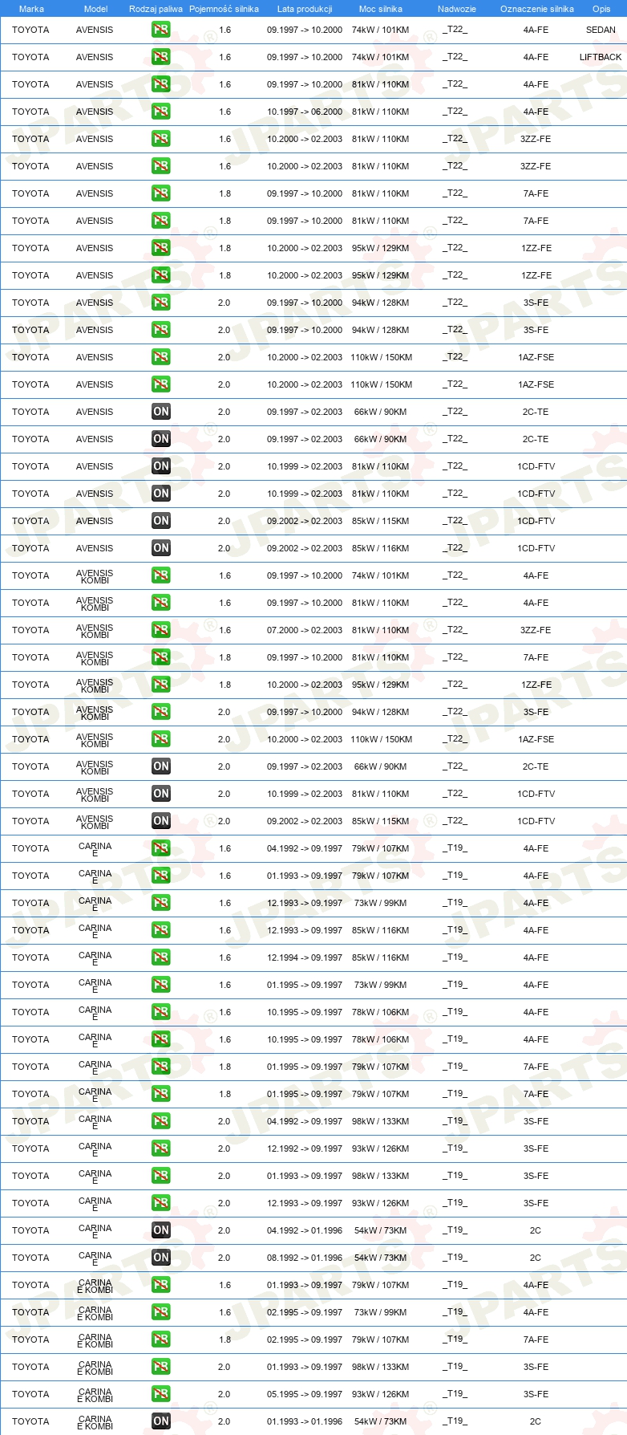Click petrol icon in Avensis Kombi 7A-FE row

tap(161, 657)
